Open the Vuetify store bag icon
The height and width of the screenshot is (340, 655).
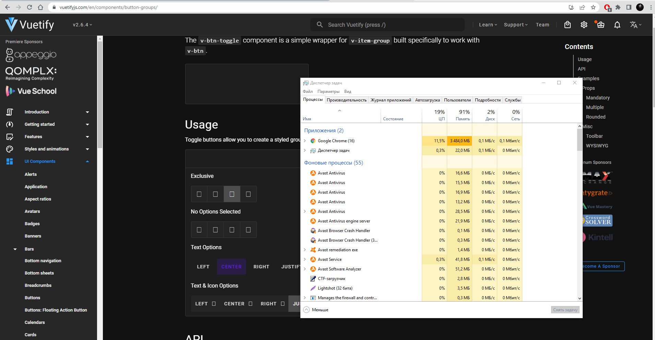click(568, 25)
